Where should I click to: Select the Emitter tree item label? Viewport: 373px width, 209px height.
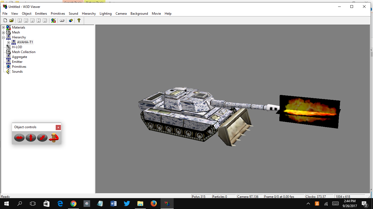pyautogui.click(x=17, y=62)
